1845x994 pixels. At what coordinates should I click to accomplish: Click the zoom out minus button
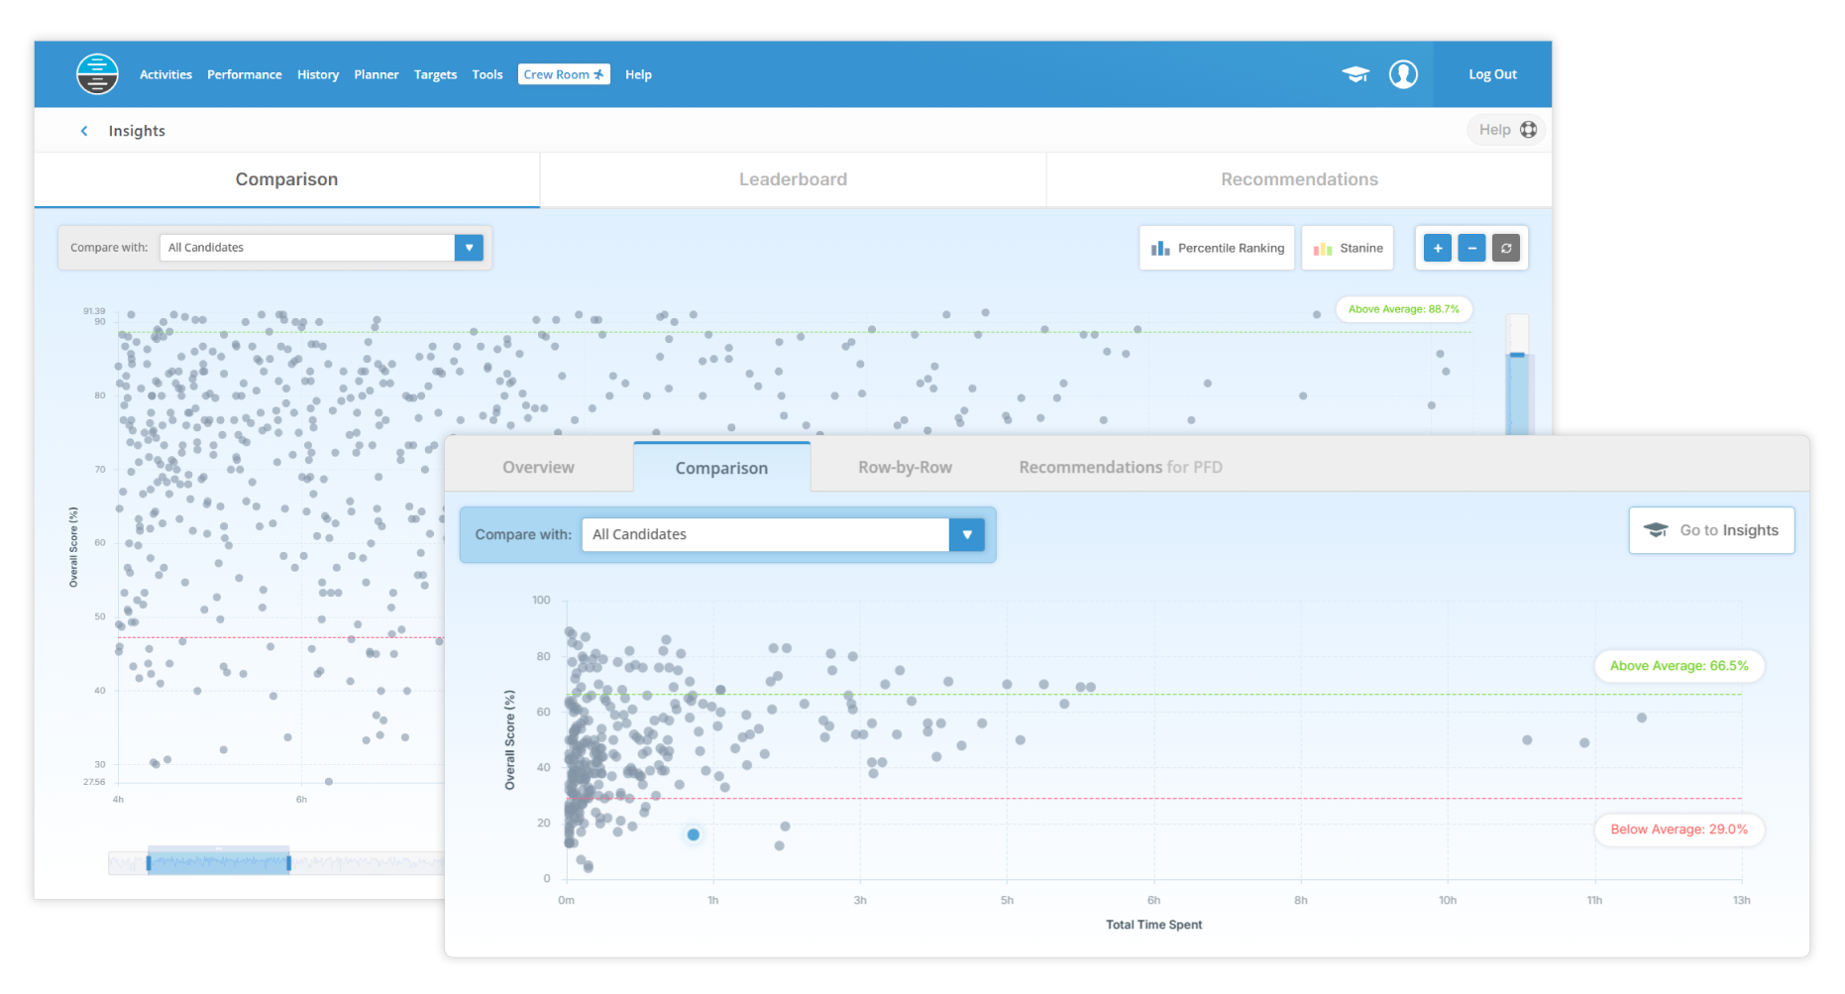(x=1471, y=248)
